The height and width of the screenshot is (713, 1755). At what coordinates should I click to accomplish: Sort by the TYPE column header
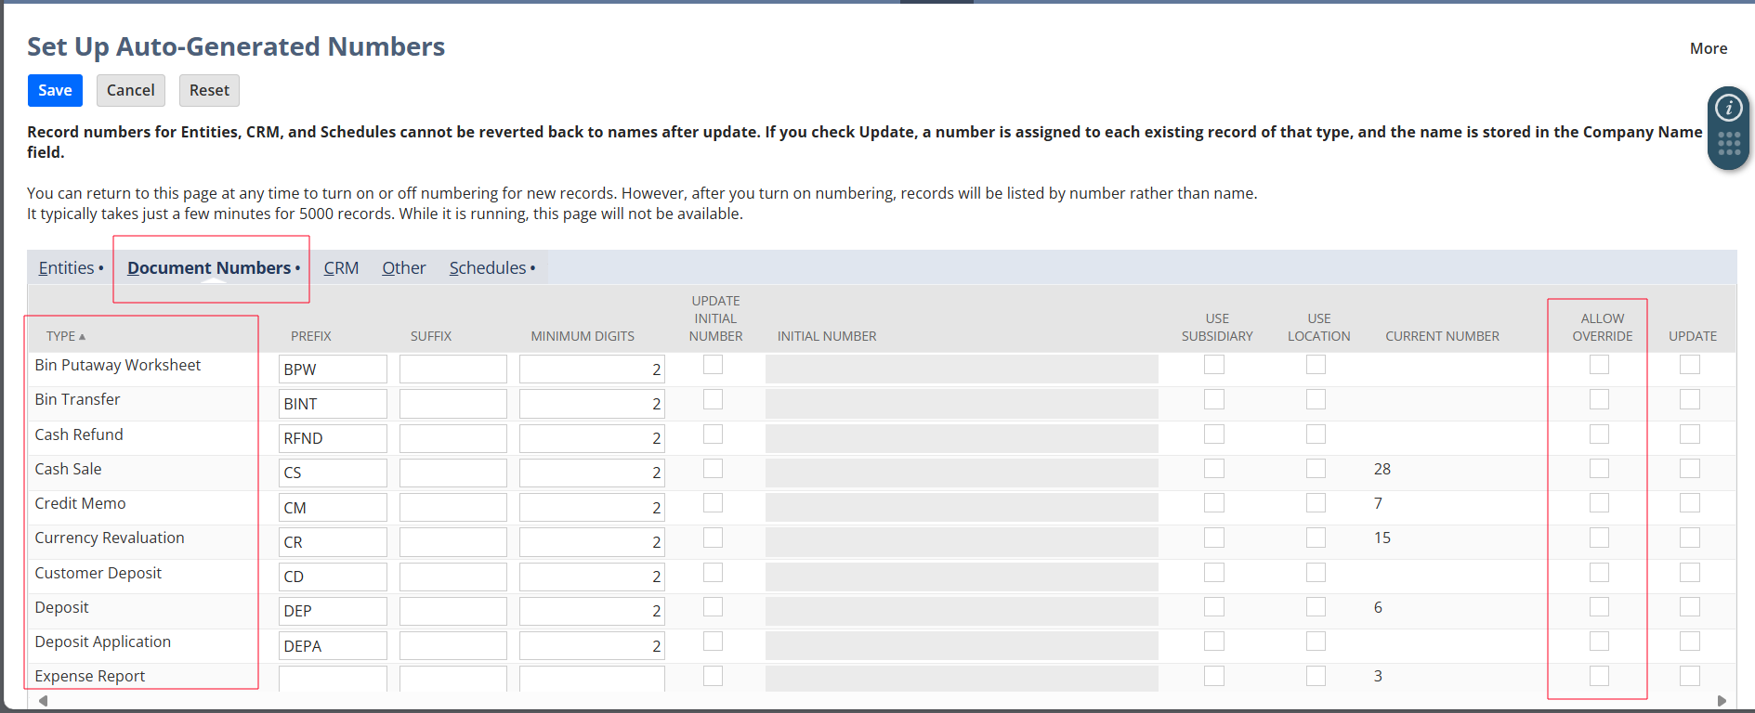click(65, 336)
